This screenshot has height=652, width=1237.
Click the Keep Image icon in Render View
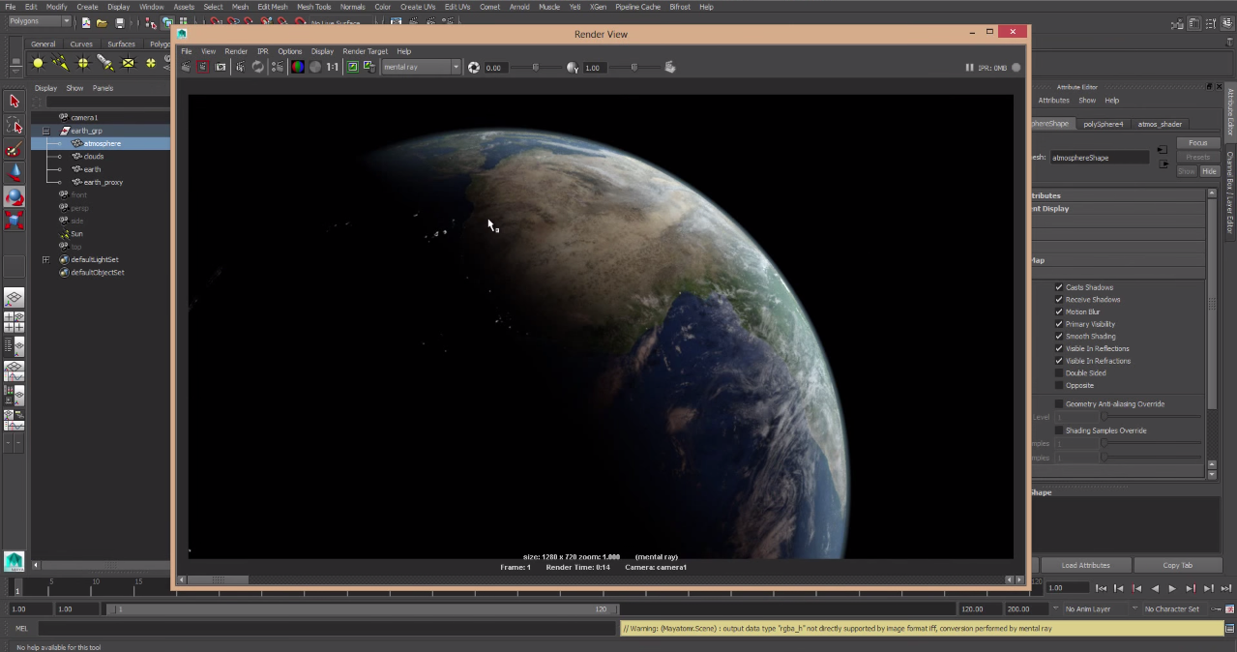(x=353, y=67)
